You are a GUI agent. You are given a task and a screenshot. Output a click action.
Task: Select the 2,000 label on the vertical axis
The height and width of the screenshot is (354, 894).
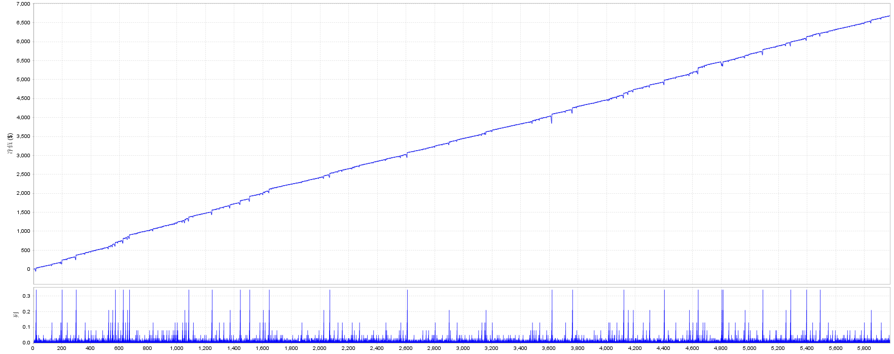coord(23,193)
